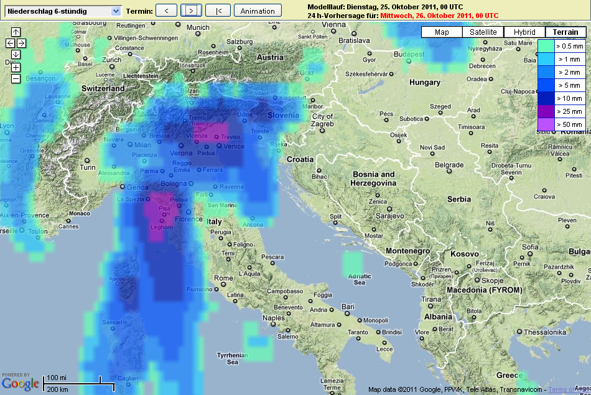Zoom out using the minus button
This screenshot has width=591, height=395.
coord(16,78)
